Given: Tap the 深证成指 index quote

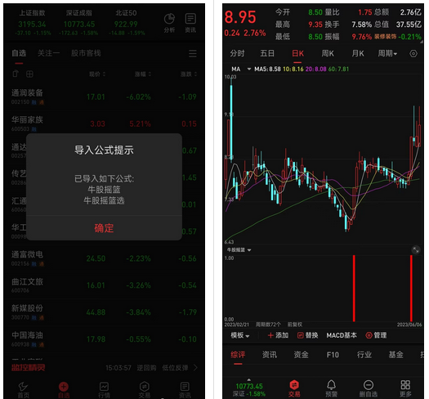Looking at the screenshot, I should [x=78, y=23].
